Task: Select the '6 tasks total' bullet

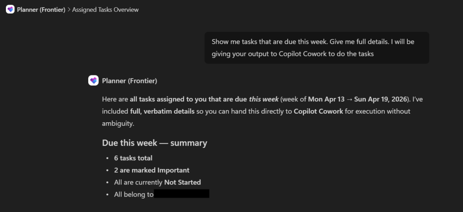Action: click(133, 158)
